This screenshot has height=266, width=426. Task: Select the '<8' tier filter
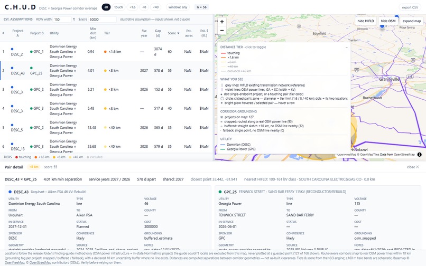point(144,7)
